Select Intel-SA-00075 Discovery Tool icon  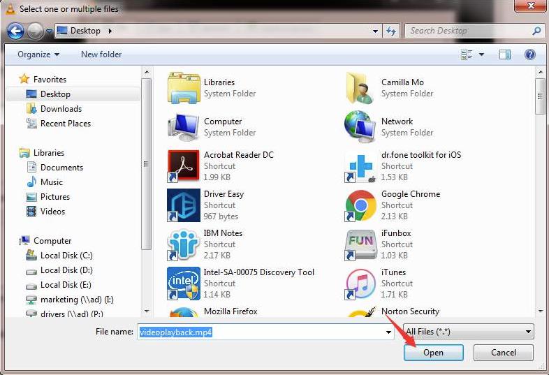tap(184, 284)
